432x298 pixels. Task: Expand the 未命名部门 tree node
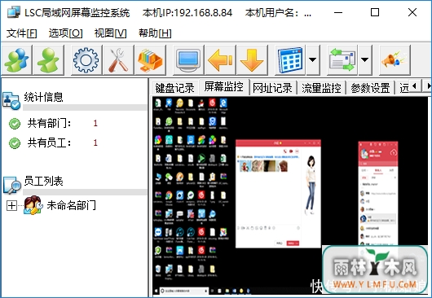pyautogui.click(x=11, y=205)
